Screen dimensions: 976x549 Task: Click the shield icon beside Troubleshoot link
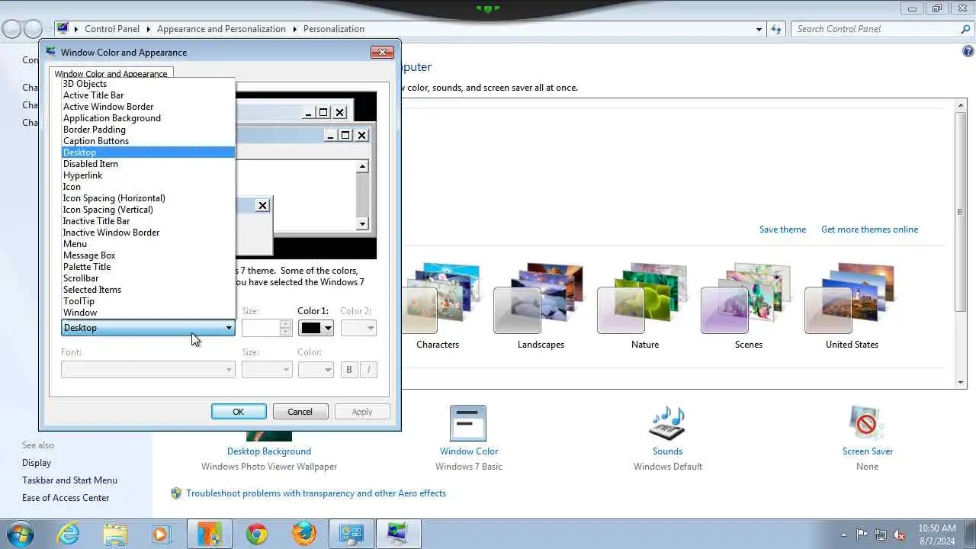tap(176, 493)
